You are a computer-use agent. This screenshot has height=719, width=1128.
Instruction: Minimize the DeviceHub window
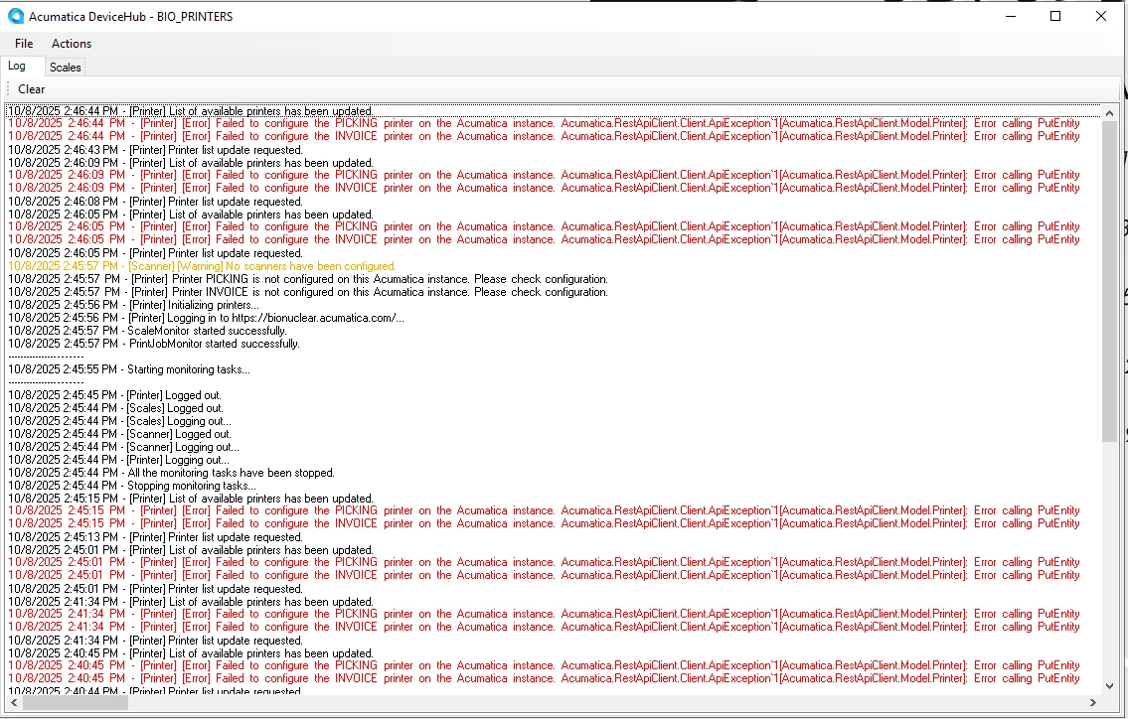[x=1011, y=16]
